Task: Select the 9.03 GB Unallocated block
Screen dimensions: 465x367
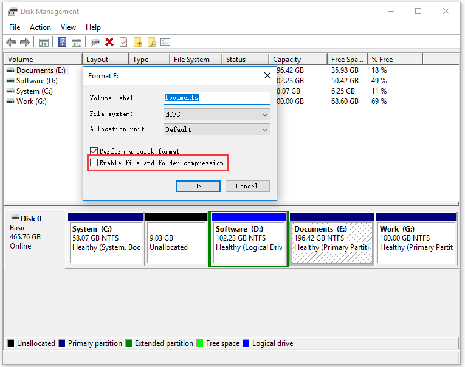Action: [x=176, y=238]
